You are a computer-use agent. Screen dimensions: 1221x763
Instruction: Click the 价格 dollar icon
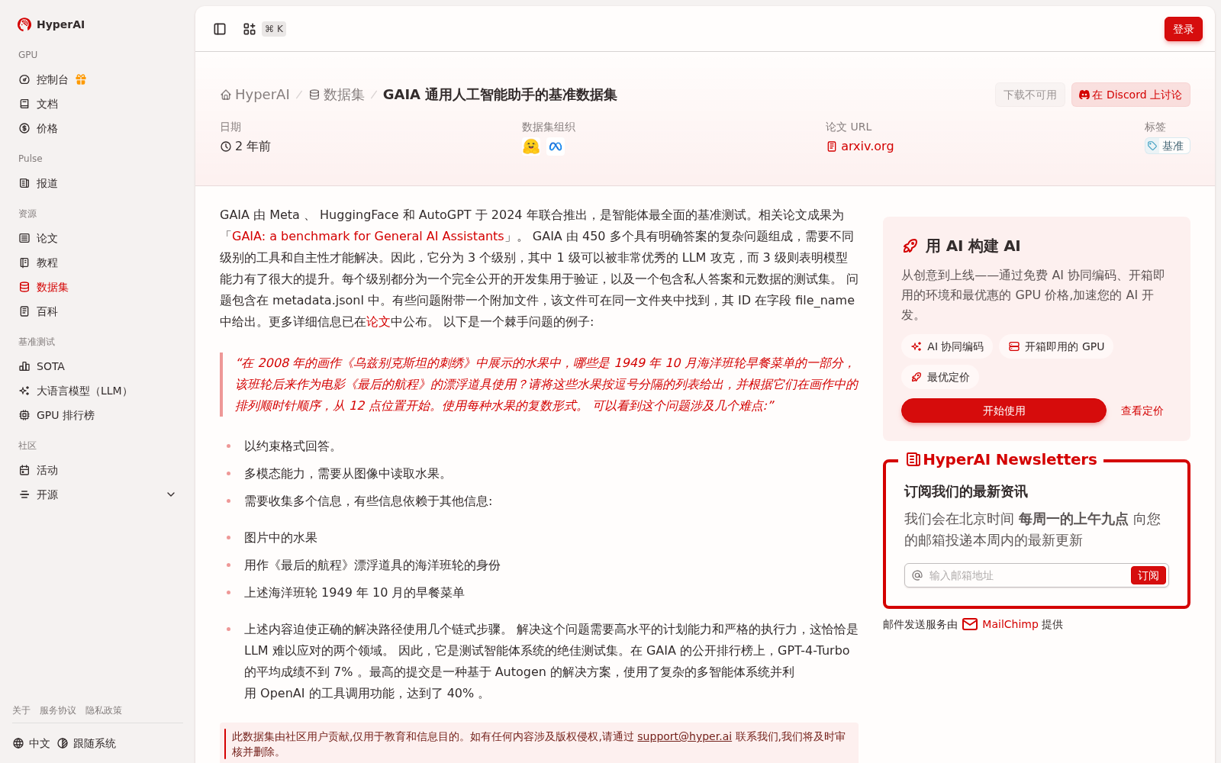[24, 128]
